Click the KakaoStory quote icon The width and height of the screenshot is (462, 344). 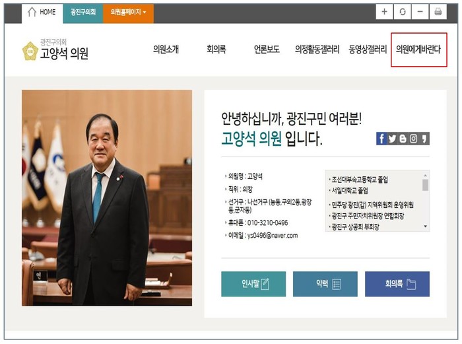(424, 139)
